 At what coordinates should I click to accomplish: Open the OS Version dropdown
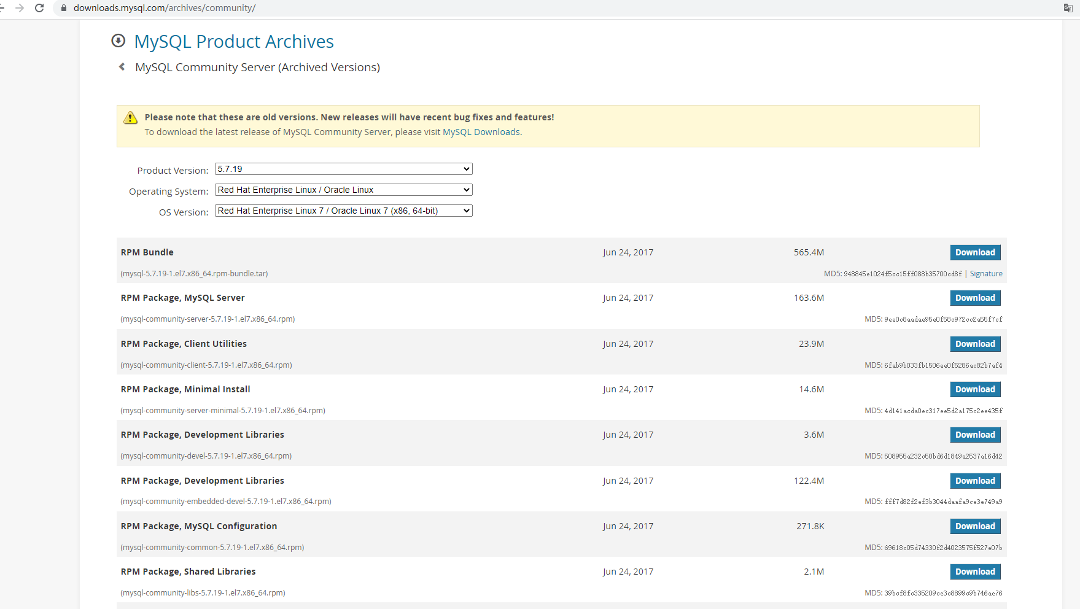click(x=343, y=211)
